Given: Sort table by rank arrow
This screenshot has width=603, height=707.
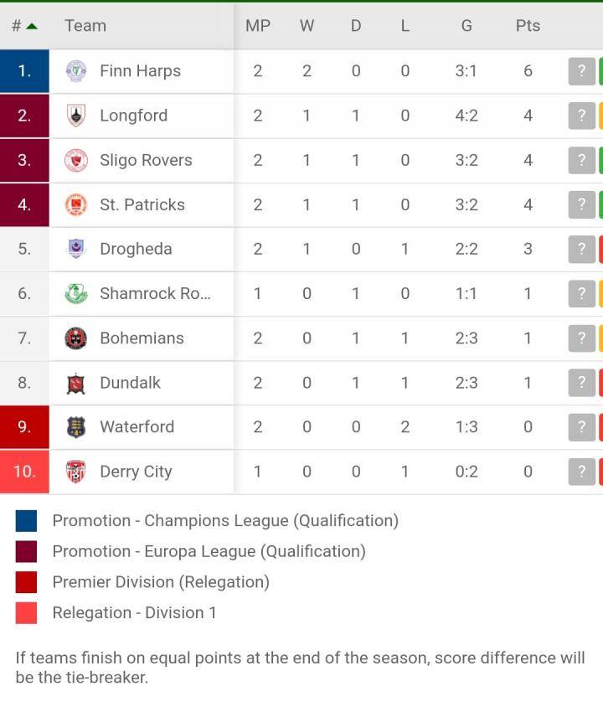Looking at the screenshot, I should click(32, 26).
